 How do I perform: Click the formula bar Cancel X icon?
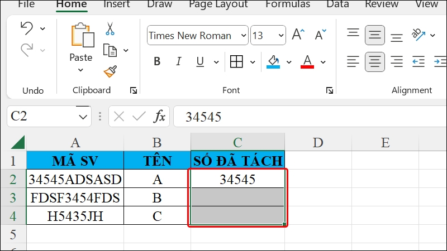click(119, 117)
